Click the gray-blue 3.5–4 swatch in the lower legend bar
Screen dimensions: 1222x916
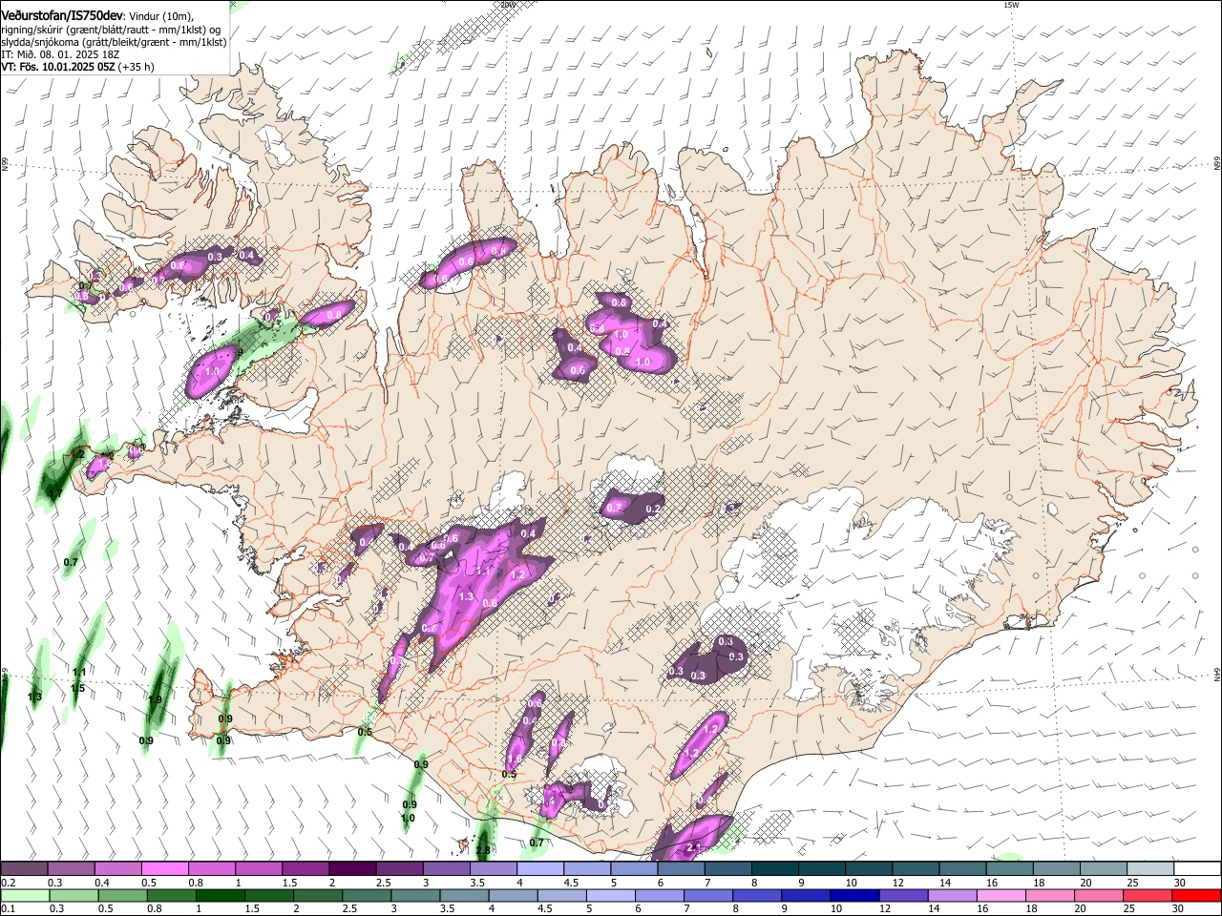point(465,895)
